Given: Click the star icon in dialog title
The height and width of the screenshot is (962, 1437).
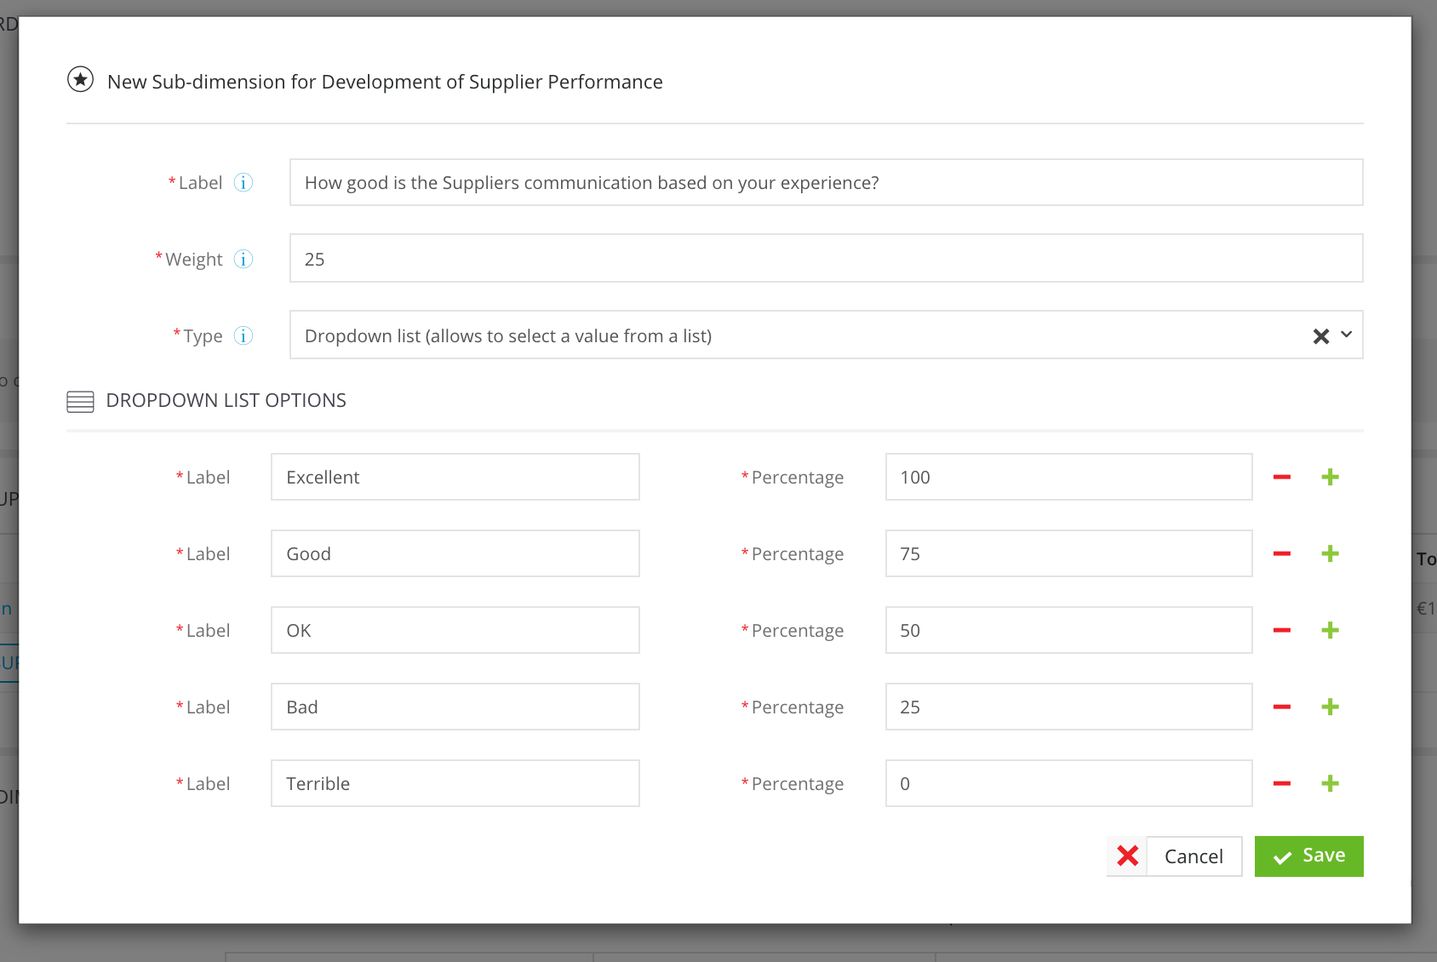Looking at the screenshot, I should [x=80, y=80].
